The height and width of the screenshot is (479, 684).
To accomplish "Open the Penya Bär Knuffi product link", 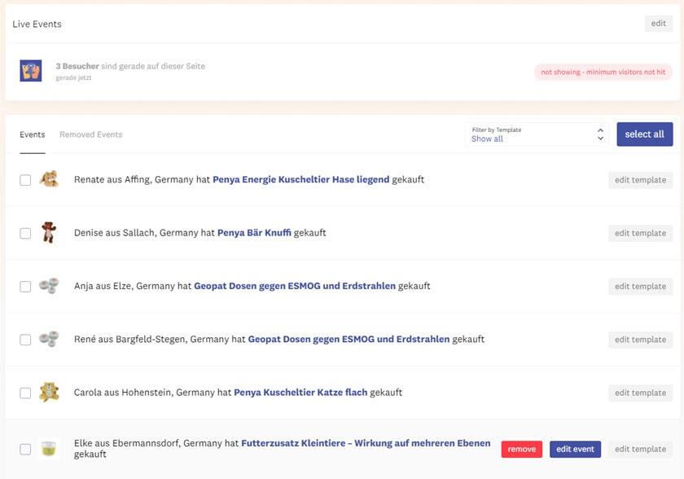I will click(254, 233).
